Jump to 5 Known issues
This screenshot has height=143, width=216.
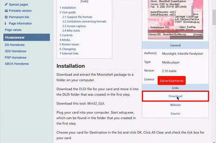[x=69, y=44]
